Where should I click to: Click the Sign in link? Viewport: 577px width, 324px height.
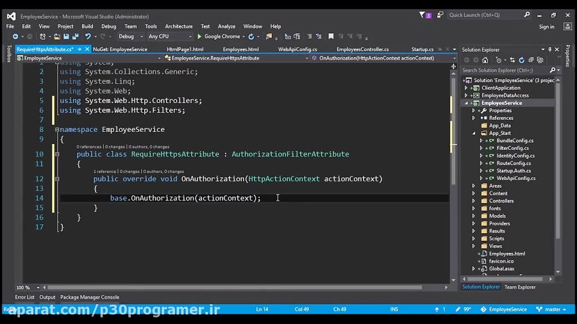click(x=546, y=27)
